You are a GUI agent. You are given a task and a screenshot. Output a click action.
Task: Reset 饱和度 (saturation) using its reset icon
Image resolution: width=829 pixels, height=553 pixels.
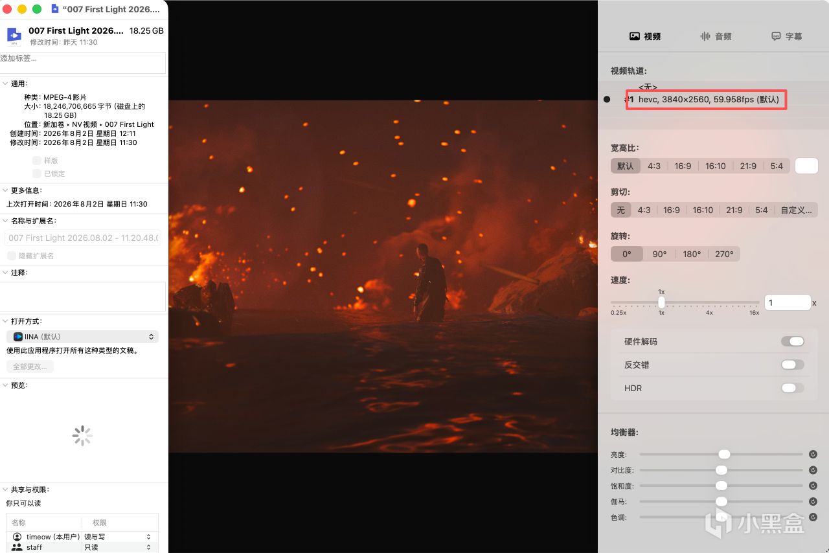pos(813,486)
